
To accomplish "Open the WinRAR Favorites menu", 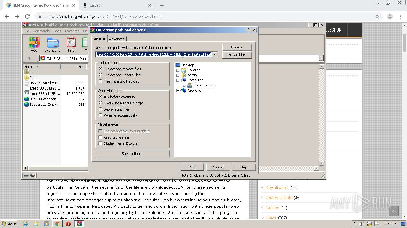I will 72,31.
